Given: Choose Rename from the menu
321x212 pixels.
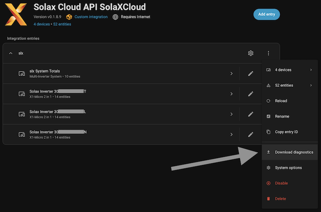Looking at the screenshot, I should click(x=290, y=116).
